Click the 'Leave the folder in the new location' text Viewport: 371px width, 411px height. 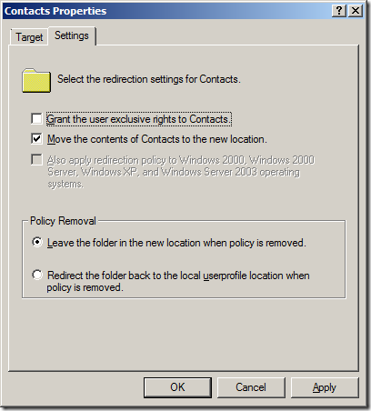tap(176, 243)
